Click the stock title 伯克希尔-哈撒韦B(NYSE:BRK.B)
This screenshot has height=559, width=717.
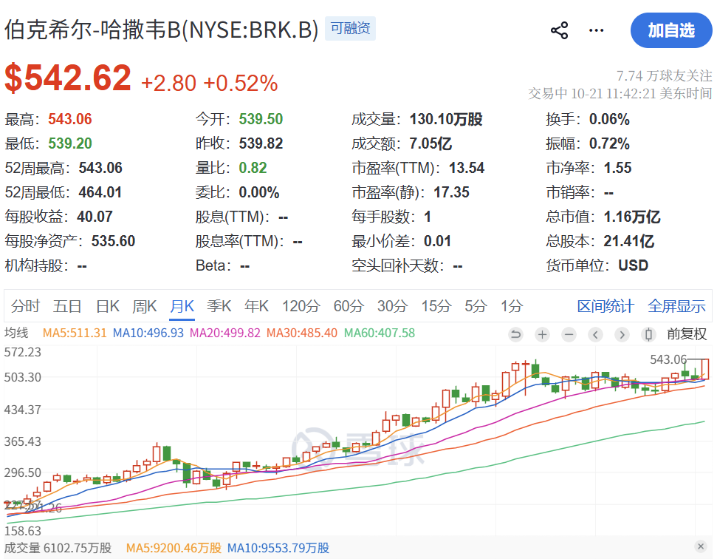coord(162,30)
